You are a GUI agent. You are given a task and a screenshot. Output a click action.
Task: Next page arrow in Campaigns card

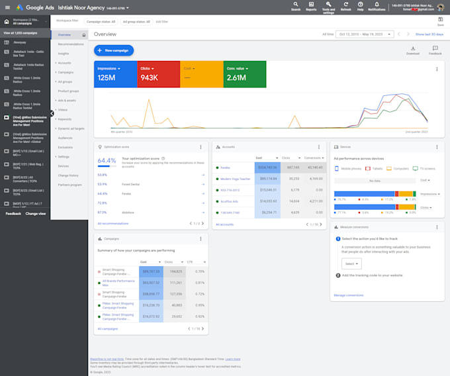(x=202, y=328)
